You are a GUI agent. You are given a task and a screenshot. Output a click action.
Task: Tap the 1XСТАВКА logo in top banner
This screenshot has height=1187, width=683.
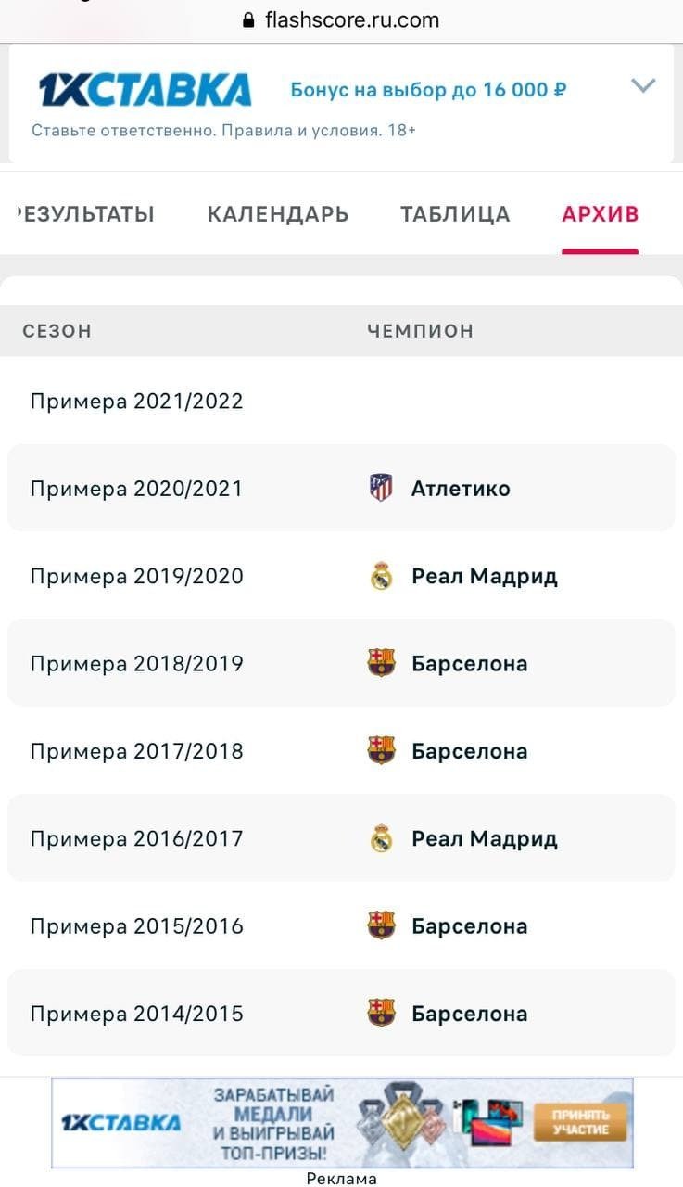tap(145, 90)
